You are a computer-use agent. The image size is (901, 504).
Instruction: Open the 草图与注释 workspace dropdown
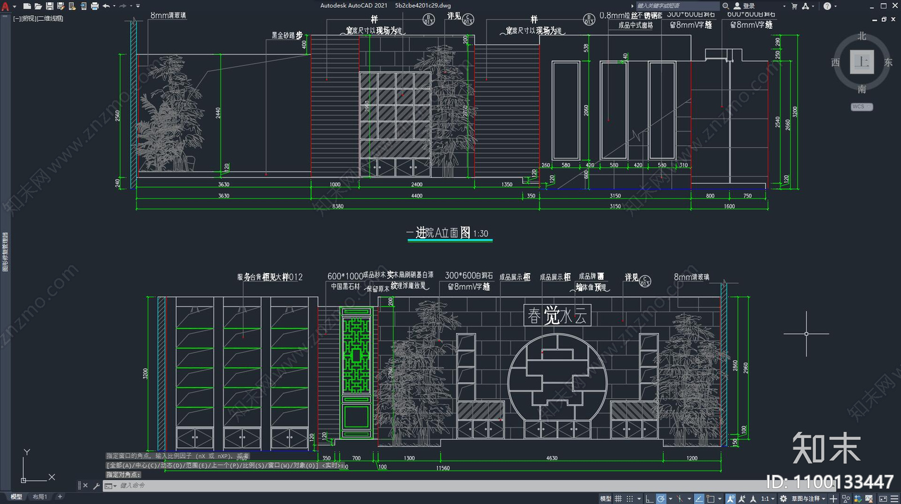pyautogui.click(x=809, y=498)
